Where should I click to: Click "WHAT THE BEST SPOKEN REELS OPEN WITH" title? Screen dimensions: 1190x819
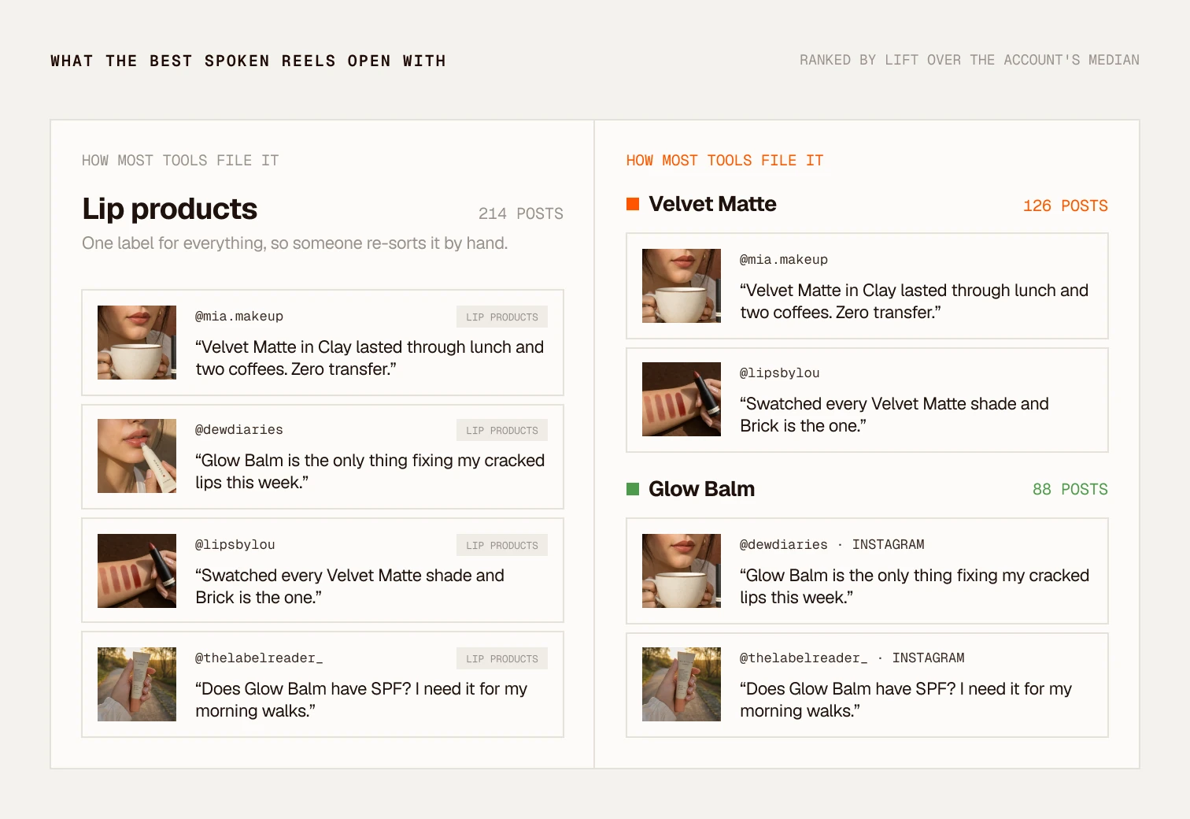coord(248,61)
